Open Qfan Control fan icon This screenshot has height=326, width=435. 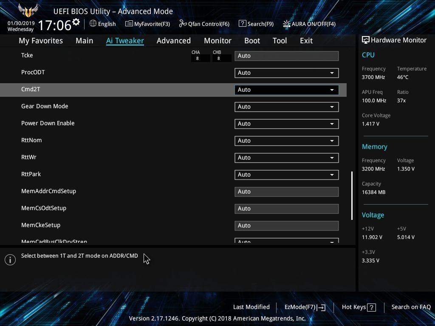coord(183,24)
